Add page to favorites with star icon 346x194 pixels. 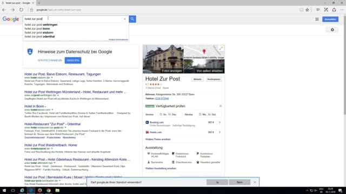coord(307,10)
